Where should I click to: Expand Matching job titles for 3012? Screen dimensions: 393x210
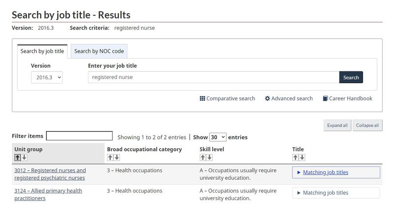point(336,172)
